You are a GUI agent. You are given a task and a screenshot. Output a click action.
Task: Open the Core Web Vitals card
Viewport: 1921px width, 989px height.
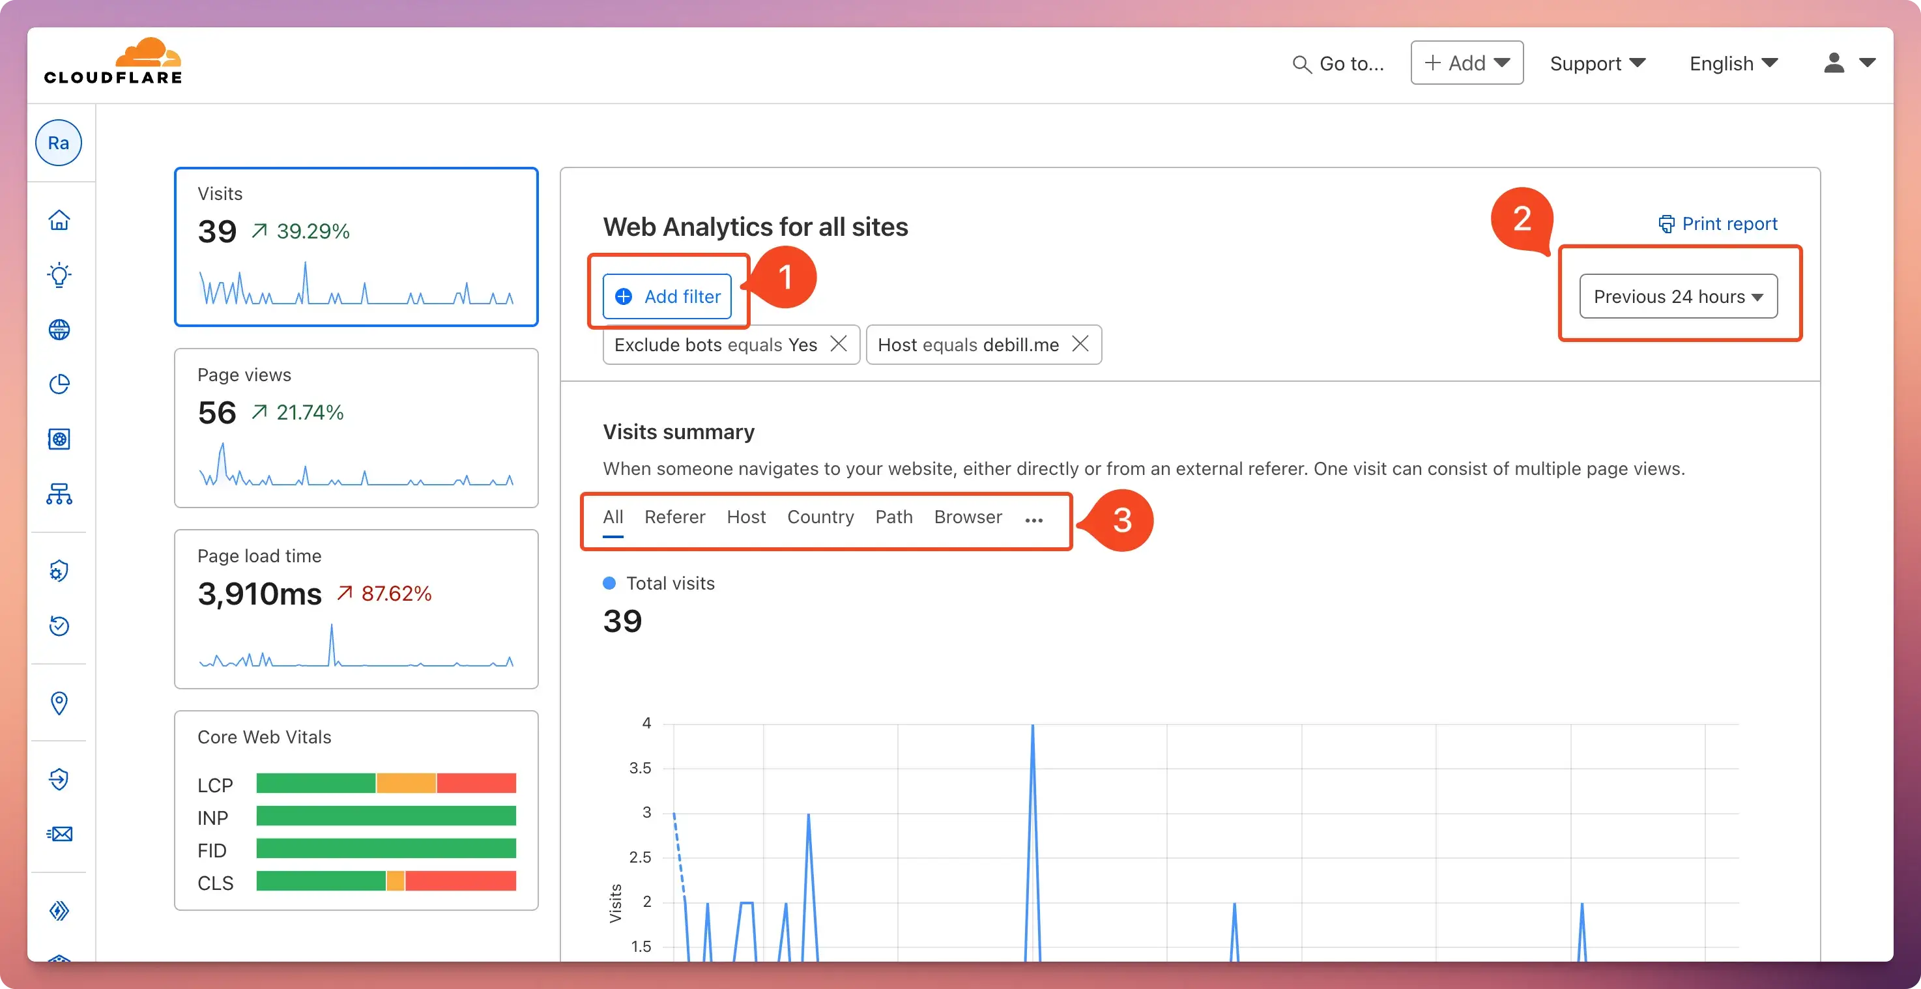tap(356, 810)
